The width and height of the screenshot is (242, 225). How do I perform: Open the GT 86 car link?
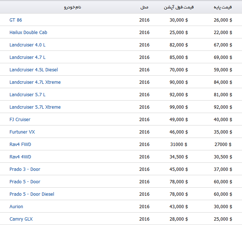click(x=16, y=20)
